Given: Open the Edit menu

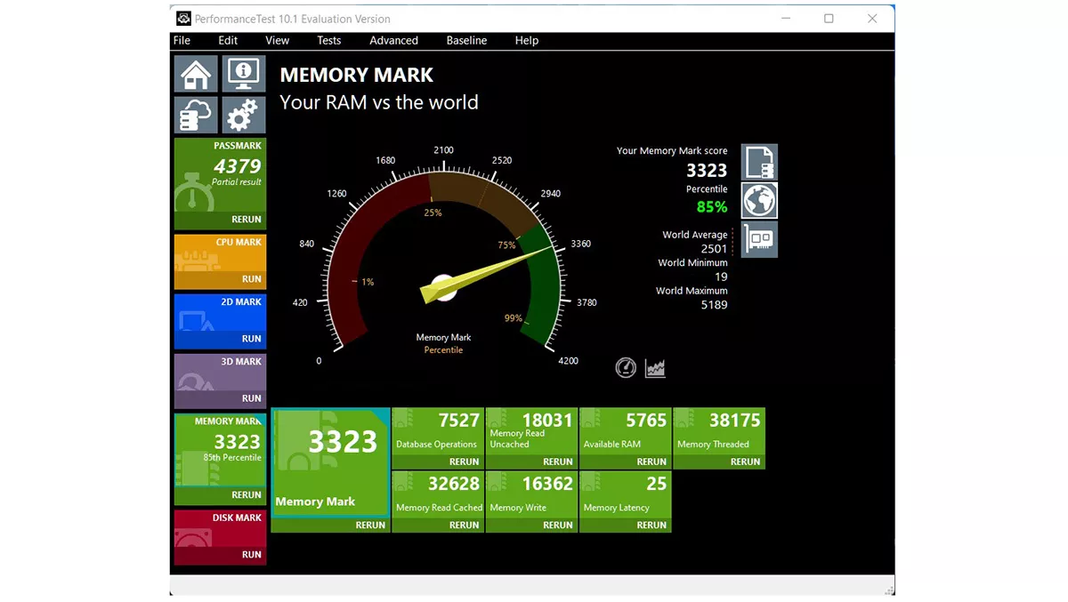Looking at the screenshot, I should coord(228,40).
